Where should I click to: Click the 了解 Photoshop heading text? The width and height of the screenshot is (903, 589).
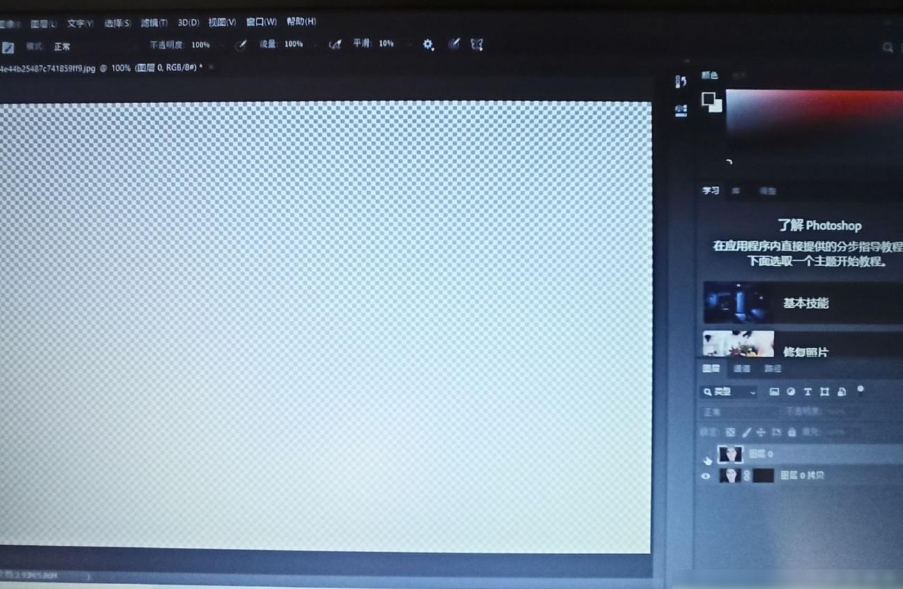point(819,226)
